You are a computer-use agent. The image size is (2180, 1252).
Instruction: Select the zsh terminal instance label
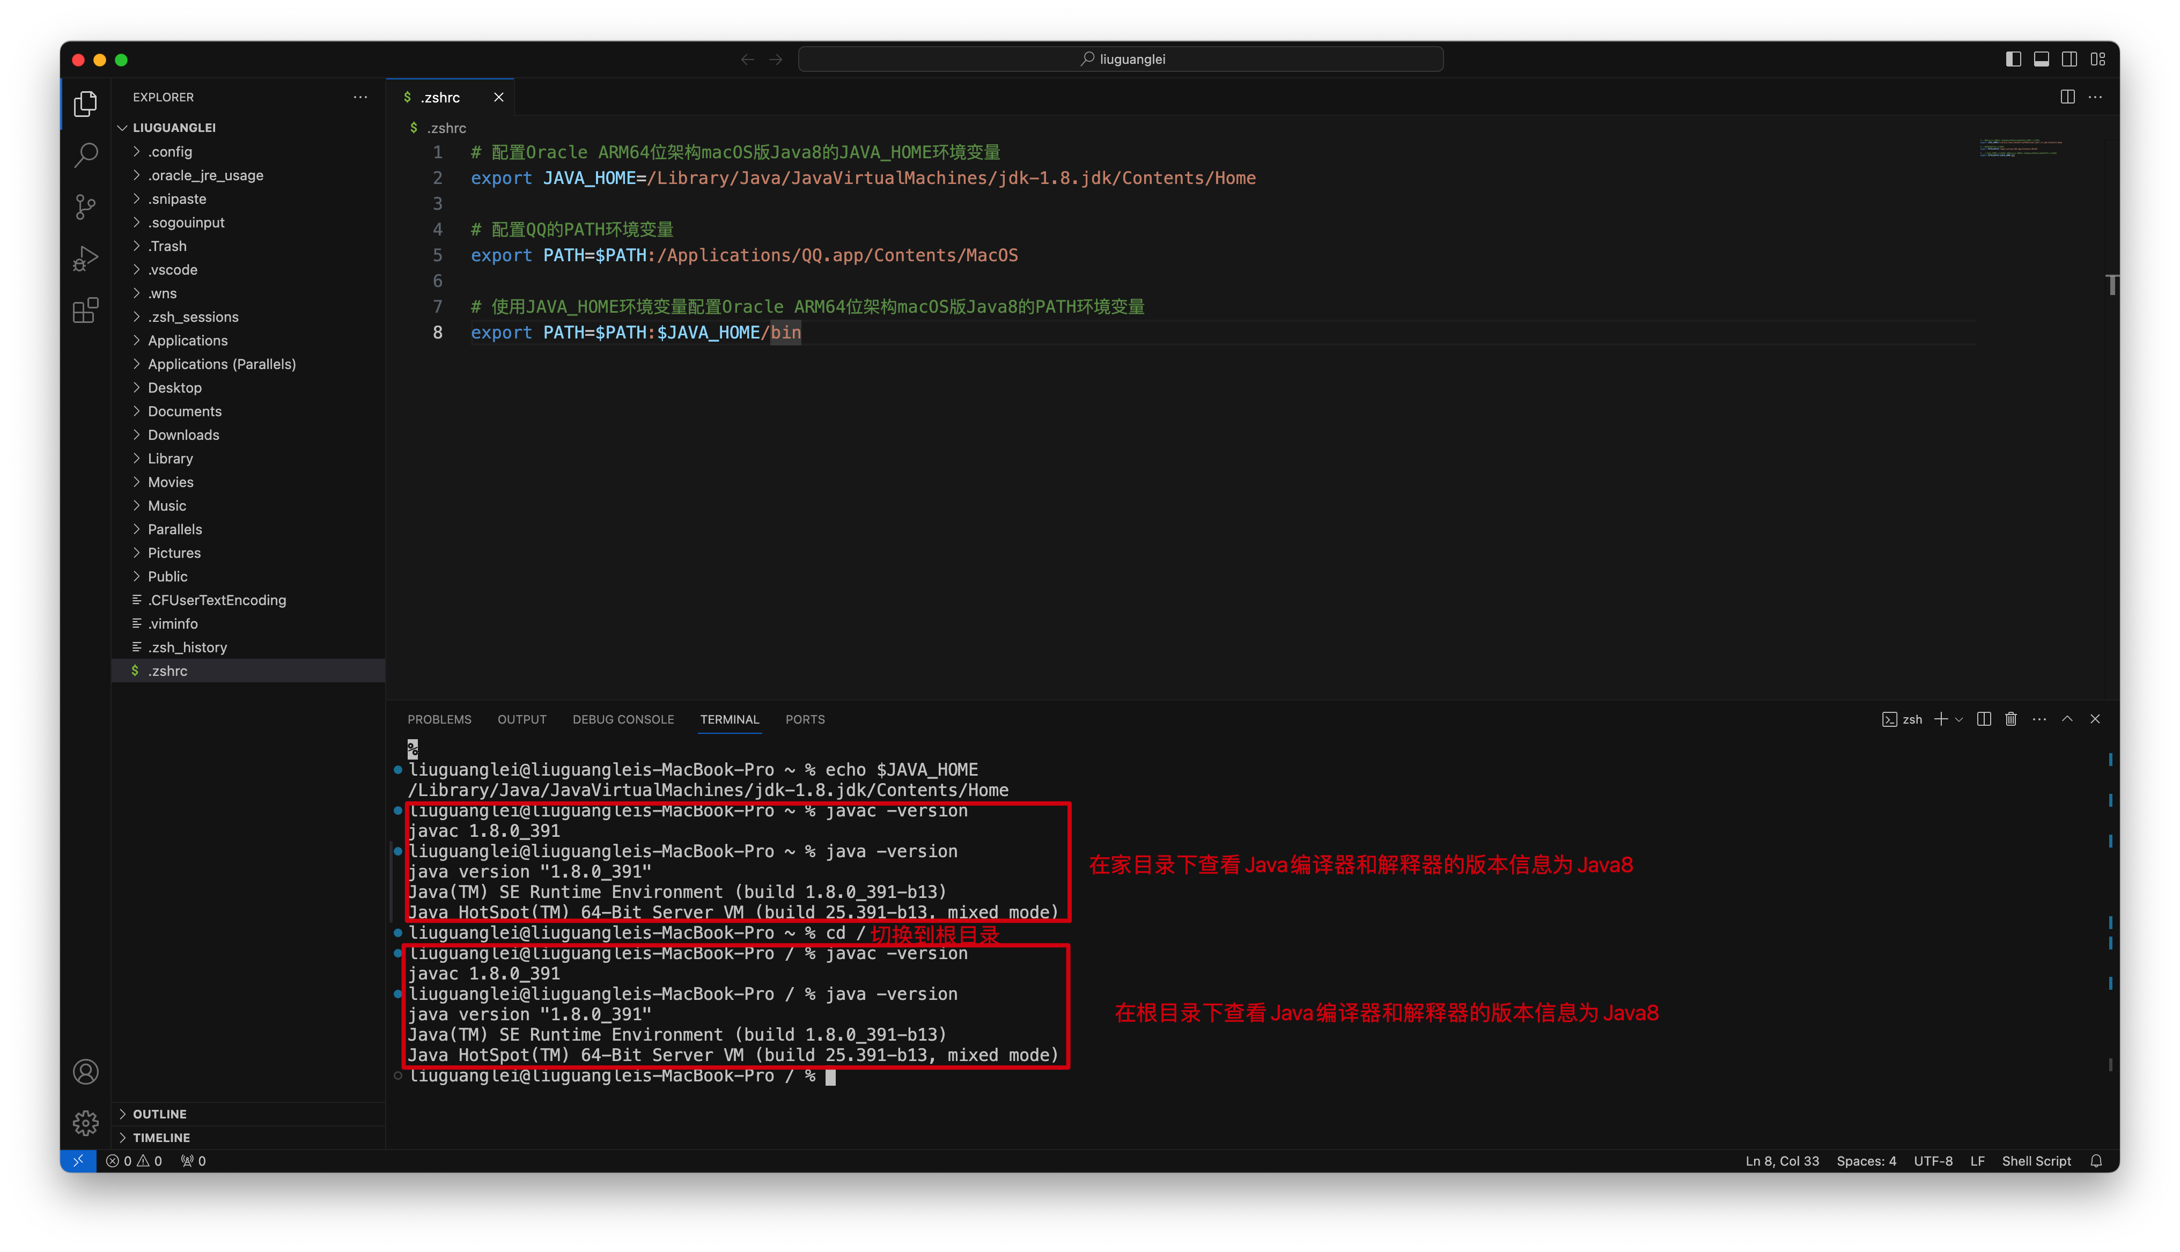(x=1902, y=719)
